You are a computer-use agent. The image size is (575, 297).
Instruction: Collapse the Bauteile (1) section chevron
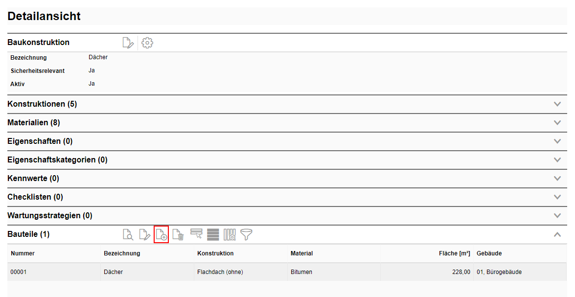(x=557, y=234)
